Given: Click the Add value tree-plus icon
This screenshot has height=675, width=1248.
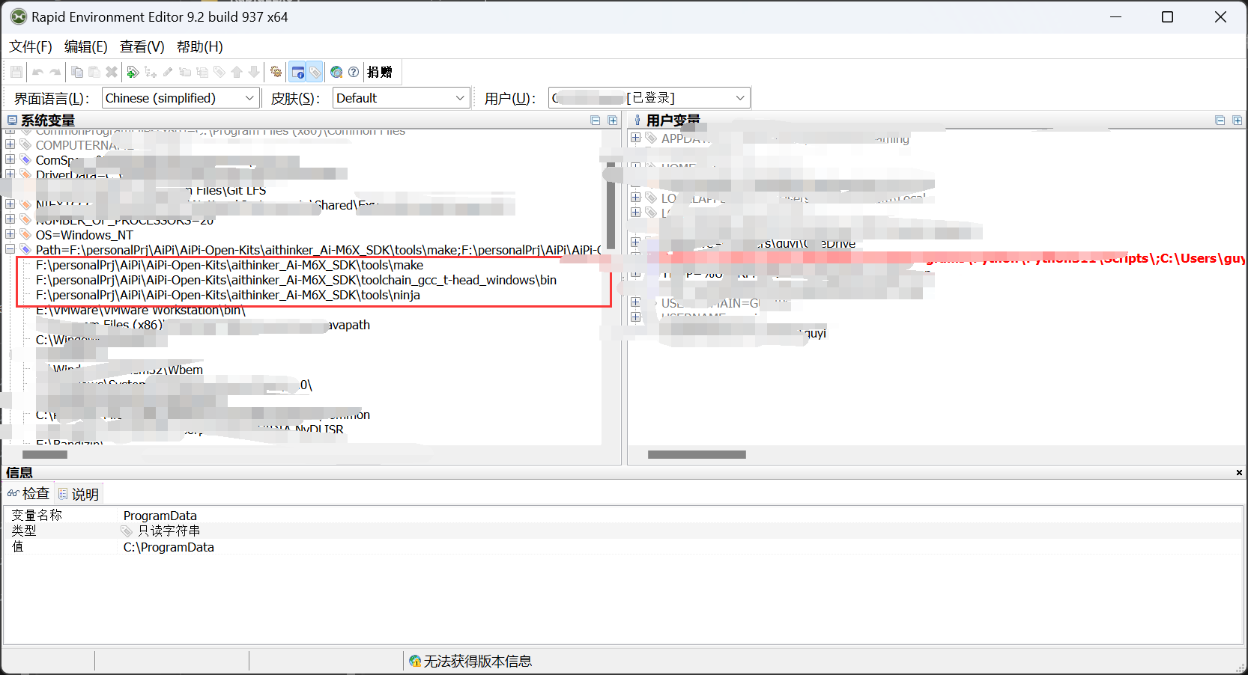Looking at the screenshot, I should click(x=151, y=72).
